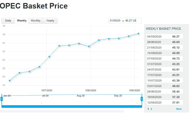This screenshot has width=190, height=114.
Task: Click the Next pagination link
Action: (179, 109)
